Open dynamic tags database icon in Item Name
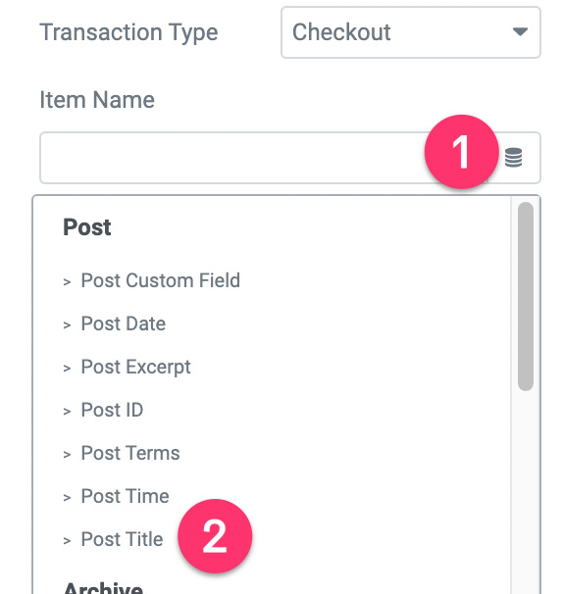 pos(513,157)
